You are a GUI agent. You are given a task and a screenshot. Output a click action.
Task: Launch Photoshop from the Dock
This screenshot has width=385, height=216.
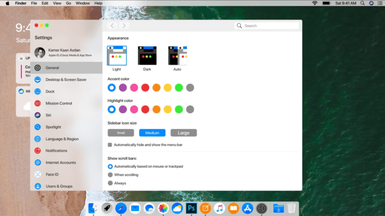coord(191,208)
